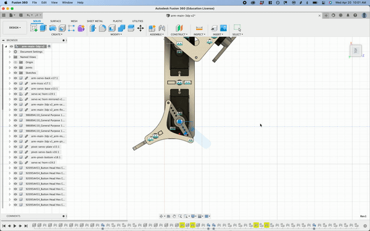The height and width of the screenshot is (231, 370).
Task: Select the Hole tool
Action: coord(62,28)
